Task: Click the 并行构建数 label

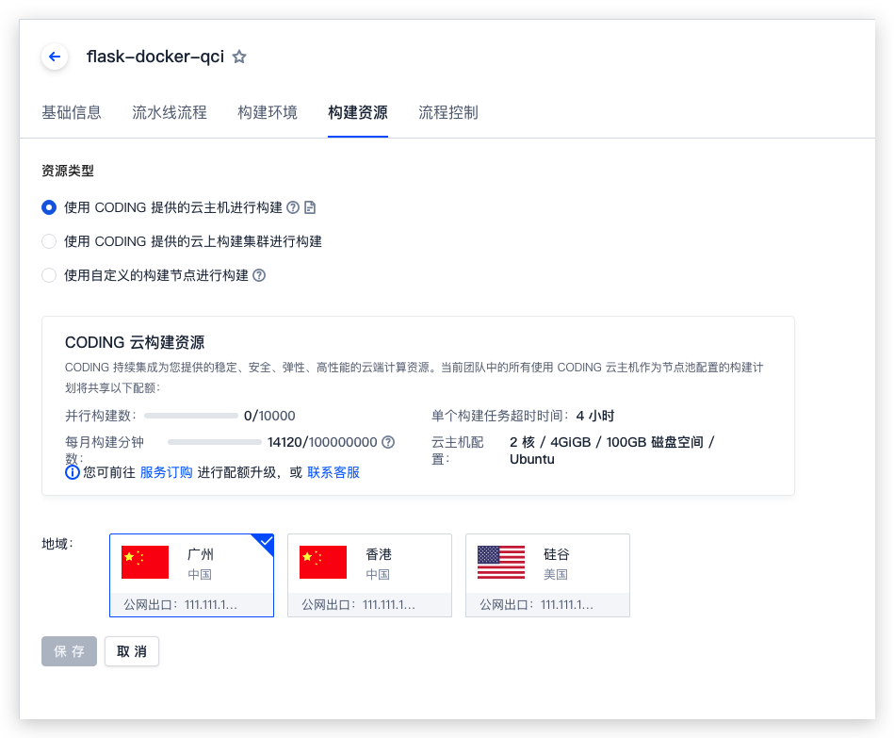Action: coord(101,416)
